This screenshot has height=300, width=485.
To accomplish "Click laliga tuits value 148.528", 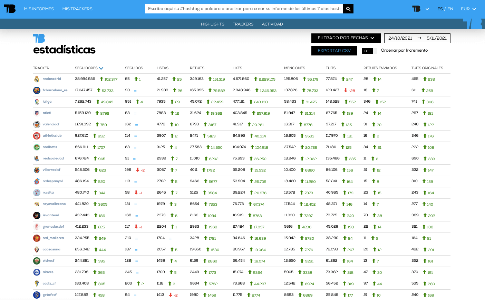I will 333,102.
